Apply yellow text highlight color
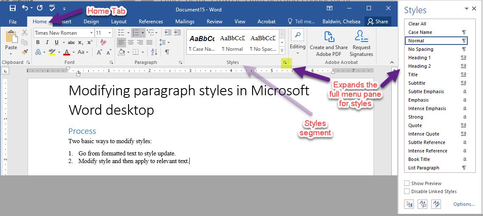 [x=52, y=52]
